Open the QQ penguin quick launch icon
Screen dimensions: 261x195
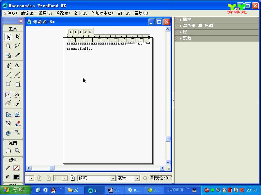coord(53,190)
